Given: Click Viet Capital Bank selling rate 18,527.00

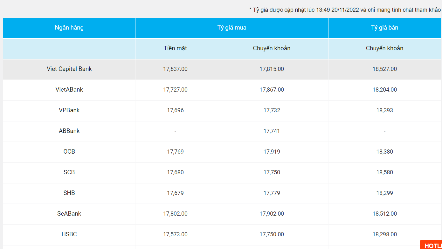Looking at the screenshot, I should [384, 69].
